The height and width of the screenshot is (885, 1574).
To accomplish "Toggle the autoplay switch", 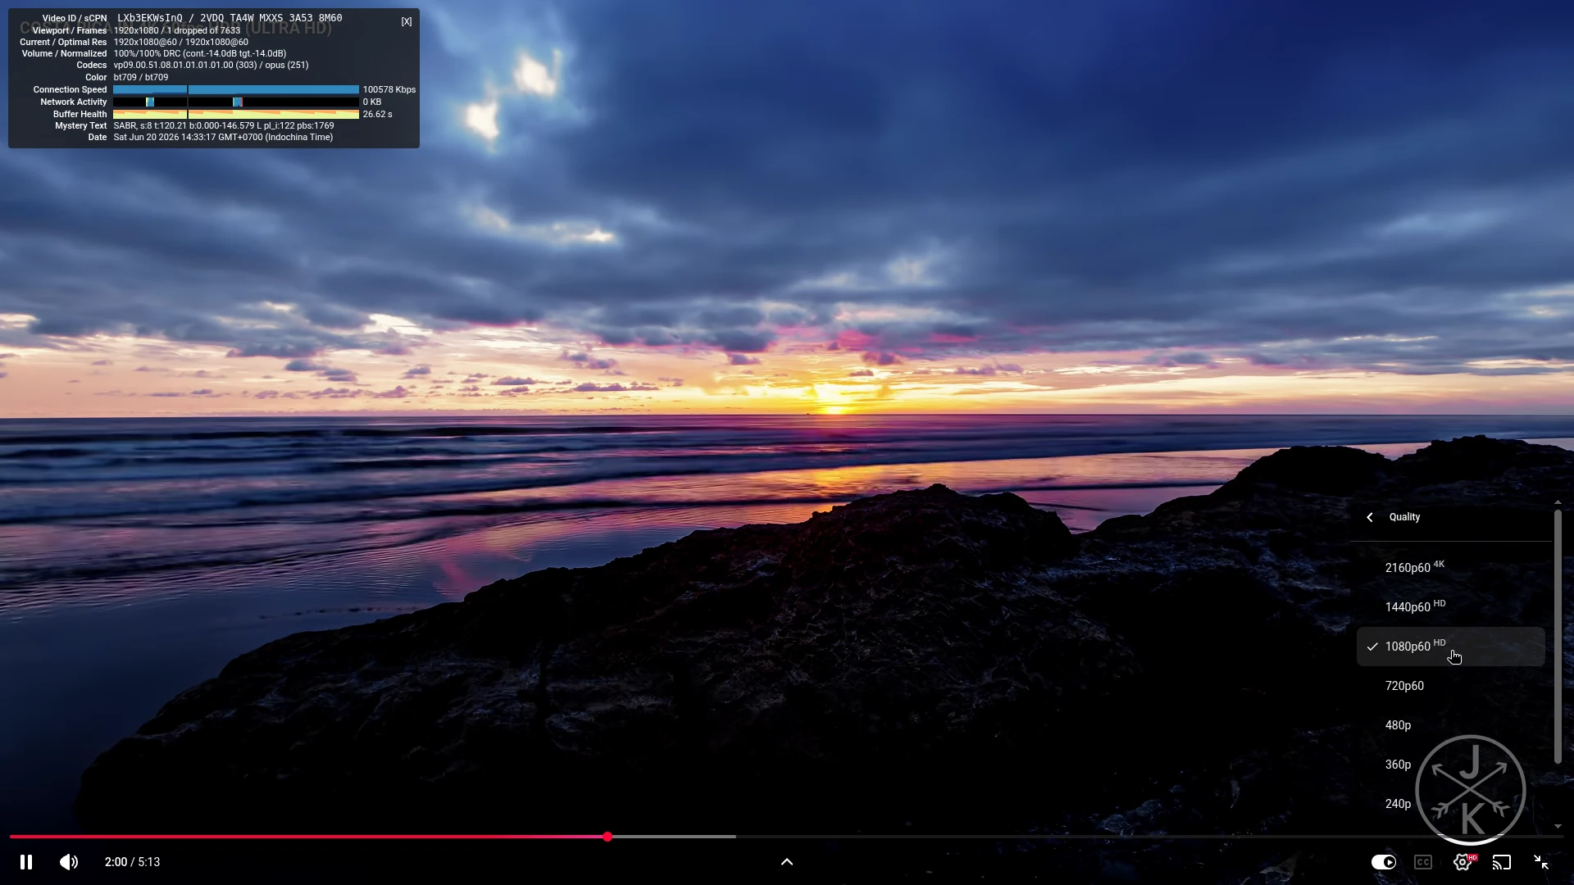I will pos(1384,862).
